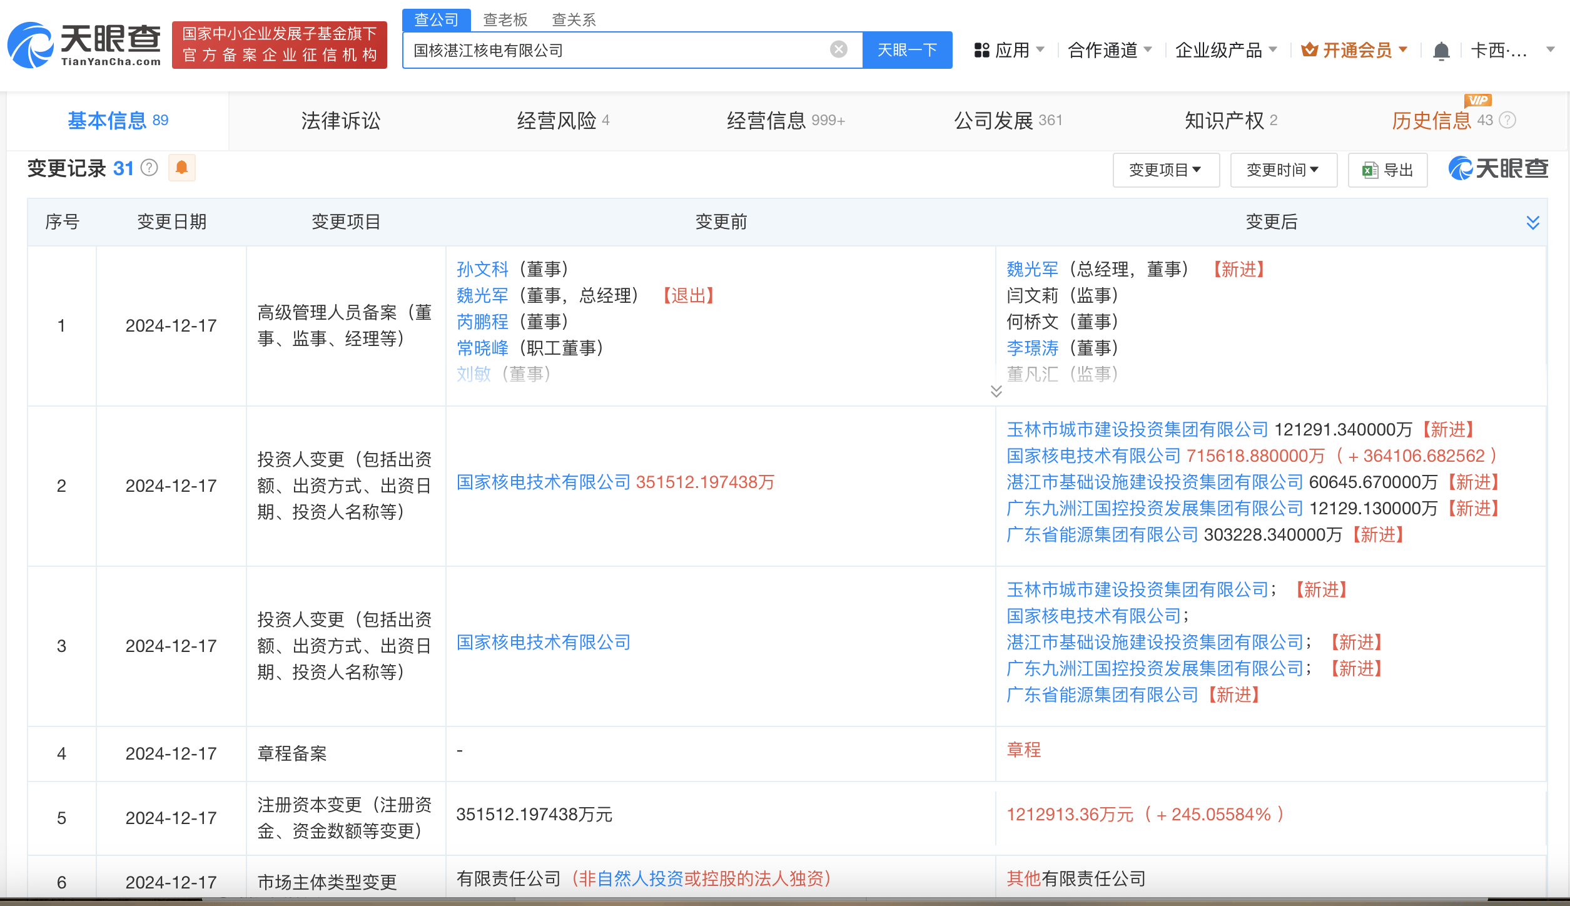Screen dimensions: 1570x906
Task: Switch to 查公司 search tab
Action: click(437, 20)
